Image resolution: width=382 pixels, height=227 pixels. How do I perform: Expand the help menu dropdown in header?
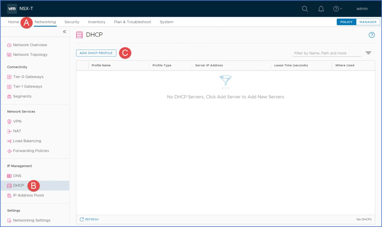(x=338, y=9)
